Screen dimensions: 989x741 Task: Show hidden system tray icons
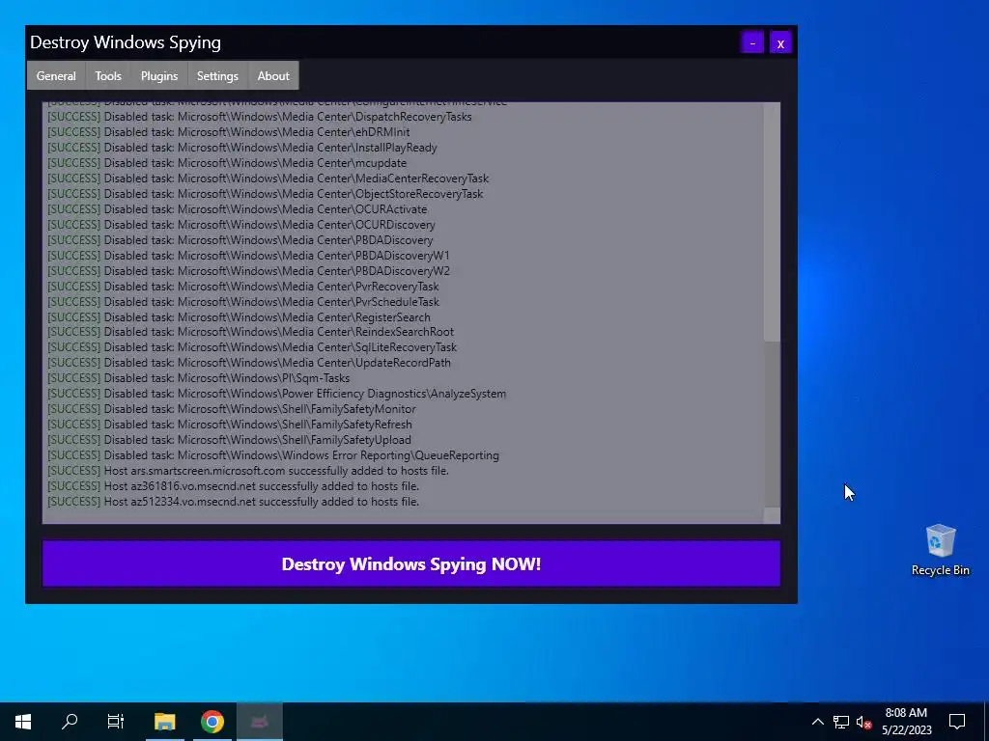(x=817, y=722)
